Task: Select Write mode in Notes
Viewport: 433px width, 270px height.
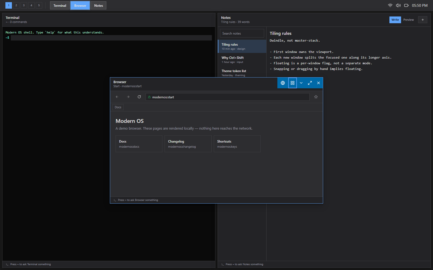Action: (x=395, y=20)
